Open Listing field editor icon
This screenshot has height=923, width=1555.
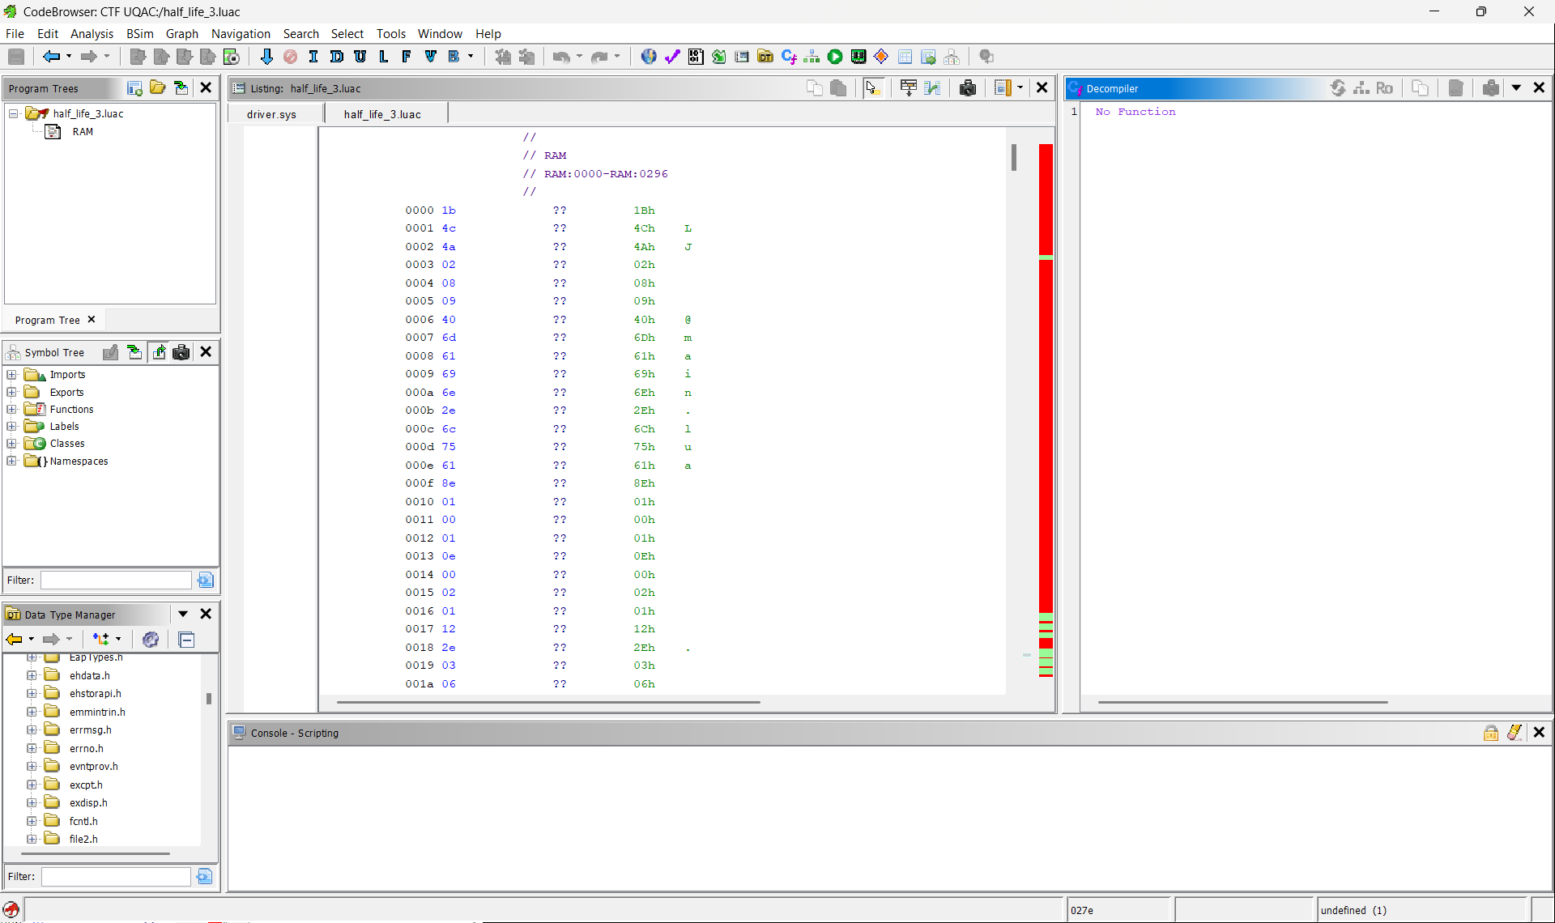pyautogui.click(x=909, y=88)
